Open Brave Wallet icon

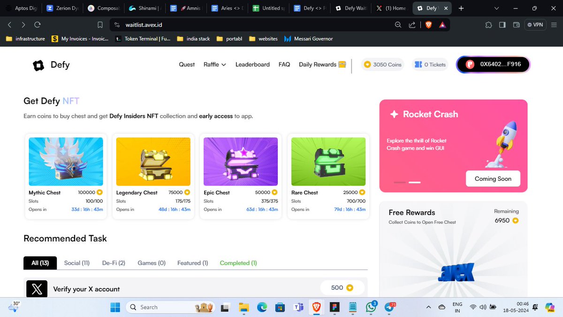(517, 24)
